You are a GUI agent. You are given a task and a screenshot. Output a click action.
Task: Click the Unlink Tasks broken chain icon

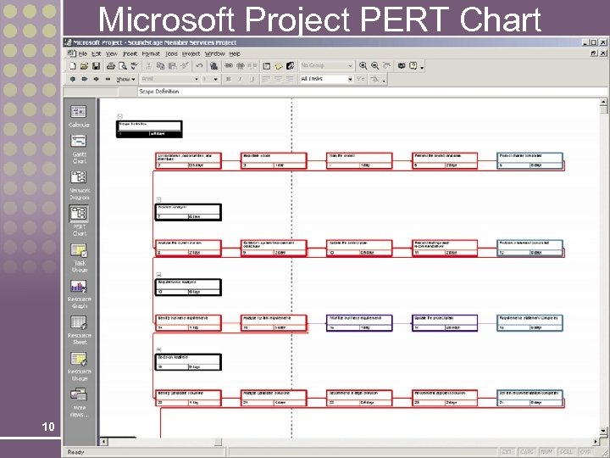click(x=241, y=66)
